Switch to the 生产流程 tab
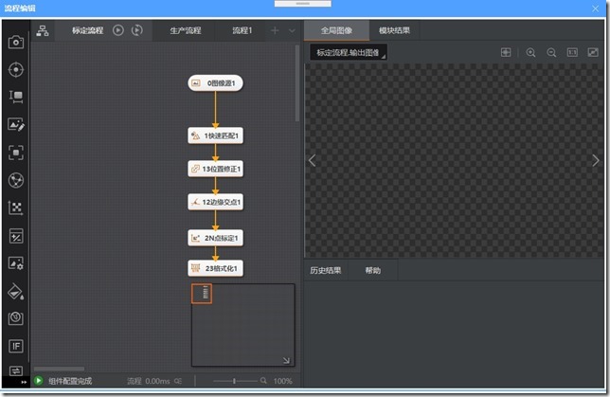The height and width of the screenshot is (397, 610). tap(186, 30)
